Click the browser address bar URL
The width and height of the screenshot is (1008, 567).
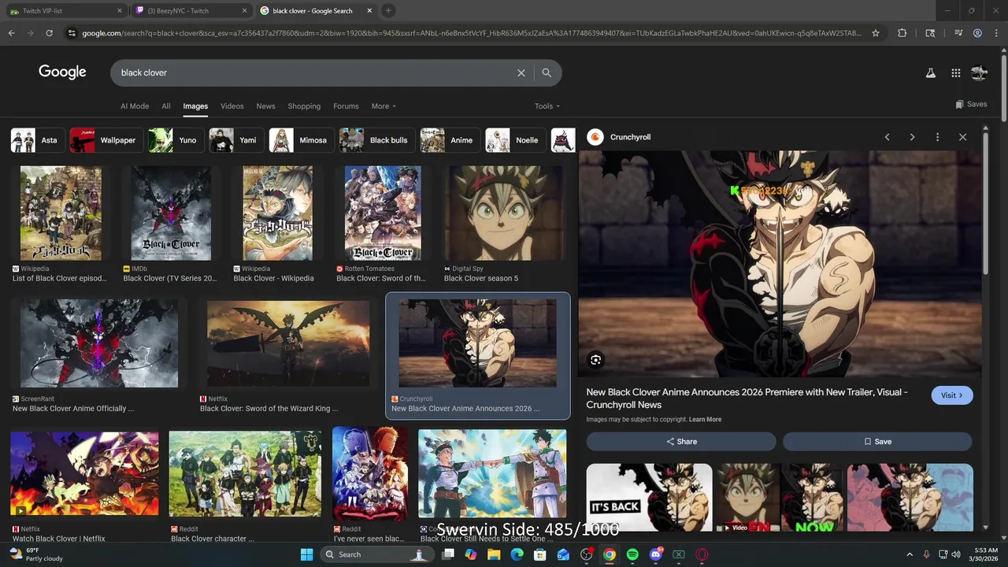(x=471, y=33)
